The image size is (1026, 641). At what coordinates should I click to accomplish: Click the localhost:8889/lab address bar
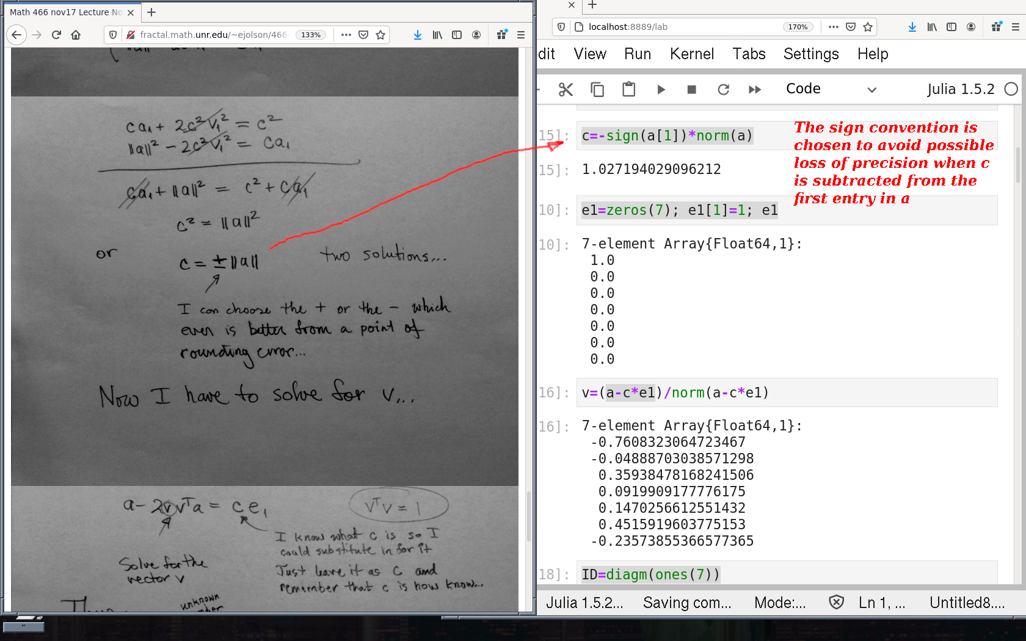[678, 27]
